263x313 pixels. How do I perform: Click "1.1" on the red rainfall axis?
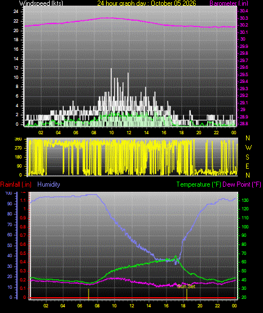pos(23,200)
